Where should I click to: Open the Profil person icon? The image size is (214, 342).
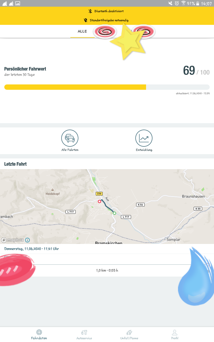tap(175, 332)
